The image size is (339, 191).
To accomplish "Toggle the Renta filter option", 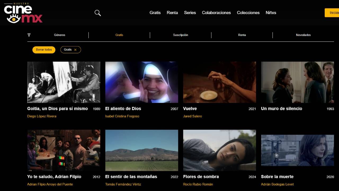I will [242, 35].
